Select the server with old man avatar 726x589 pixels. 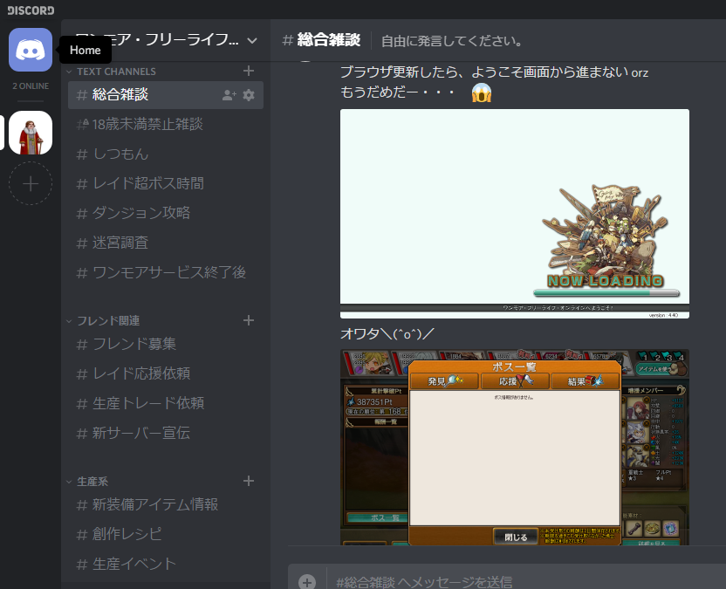point(31,133)
